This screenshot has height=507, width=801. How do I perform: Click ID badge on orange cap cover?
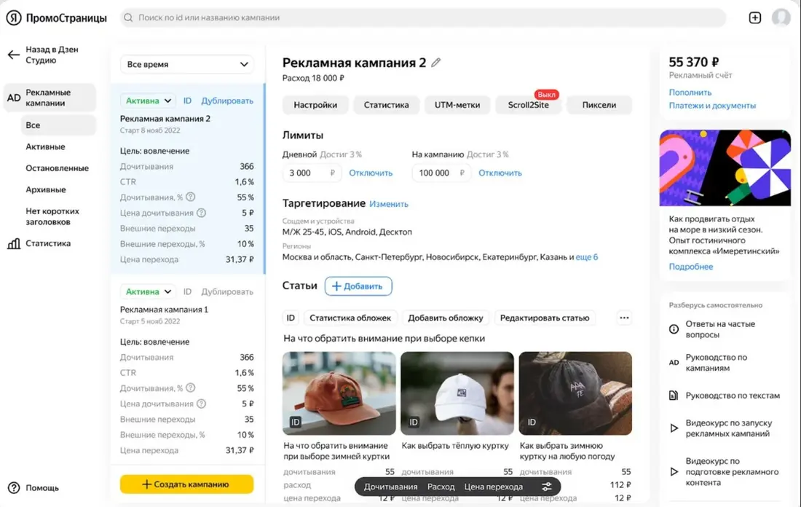tap(295, 422)
